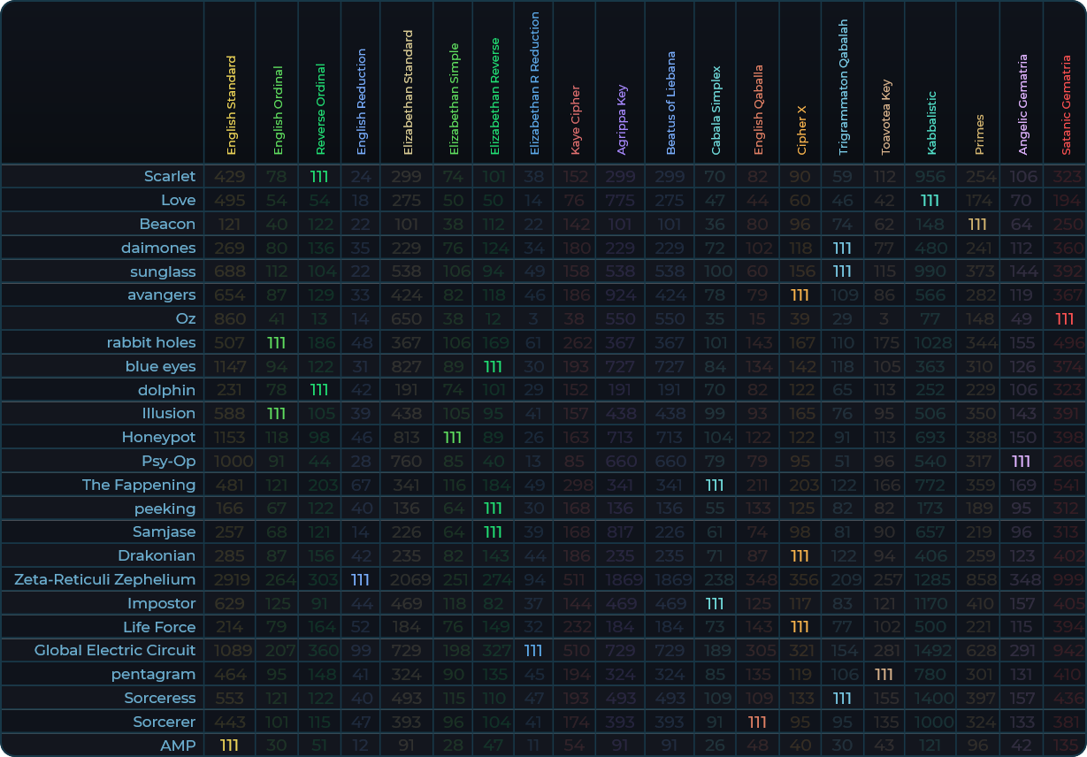Screen dimensions: 1087x757
Task: Click highlighted 111 in the Beacon row
Action: [x=977, y=224]
